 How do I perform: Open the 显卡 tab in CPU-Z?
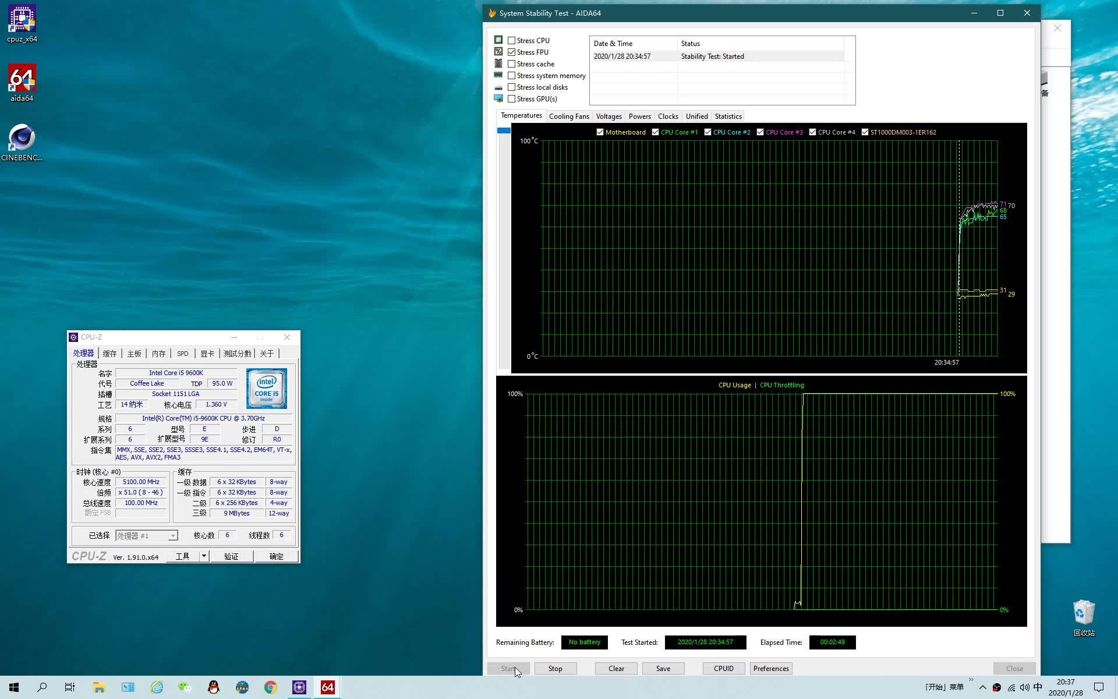[207, 354]
